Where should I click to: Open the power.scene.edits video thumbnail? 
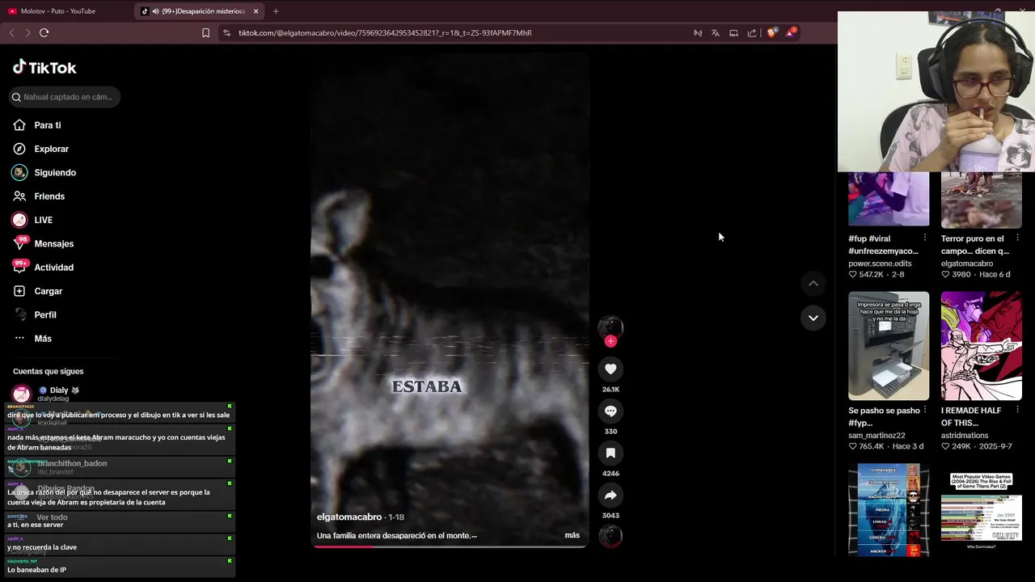click(889, 199)
